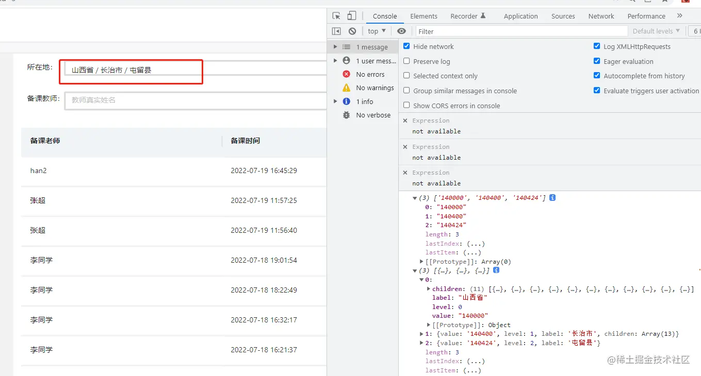Collapse the (3) [{…}, {…}, {…}] array
The image size is (701, 376).
click(415, 270)
